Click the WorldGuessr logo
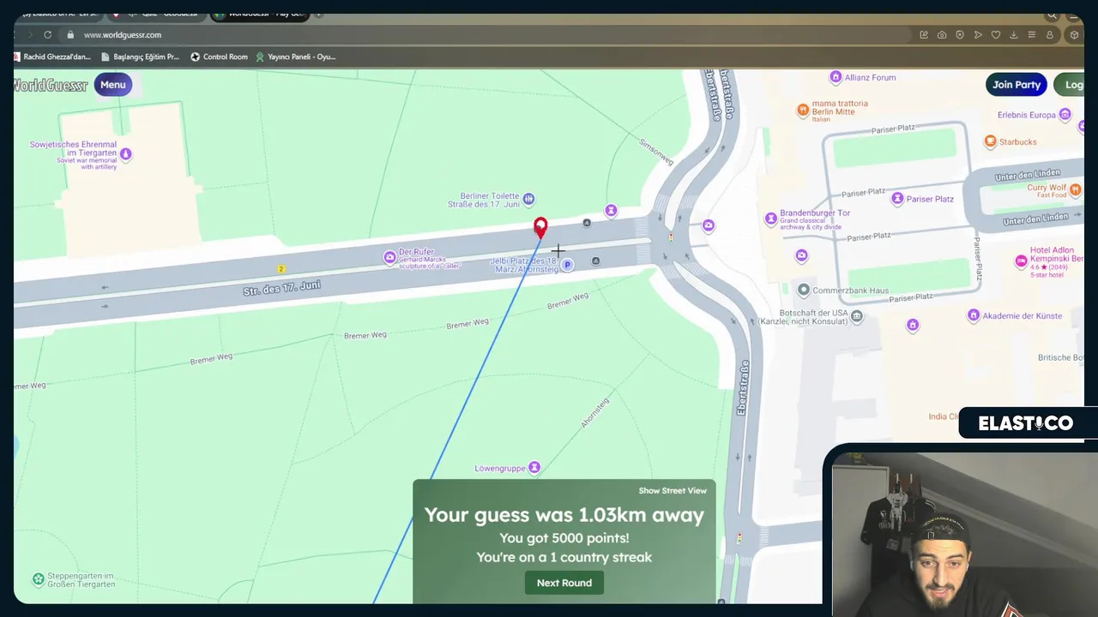 pyautogui.click(x=51, y=85)
